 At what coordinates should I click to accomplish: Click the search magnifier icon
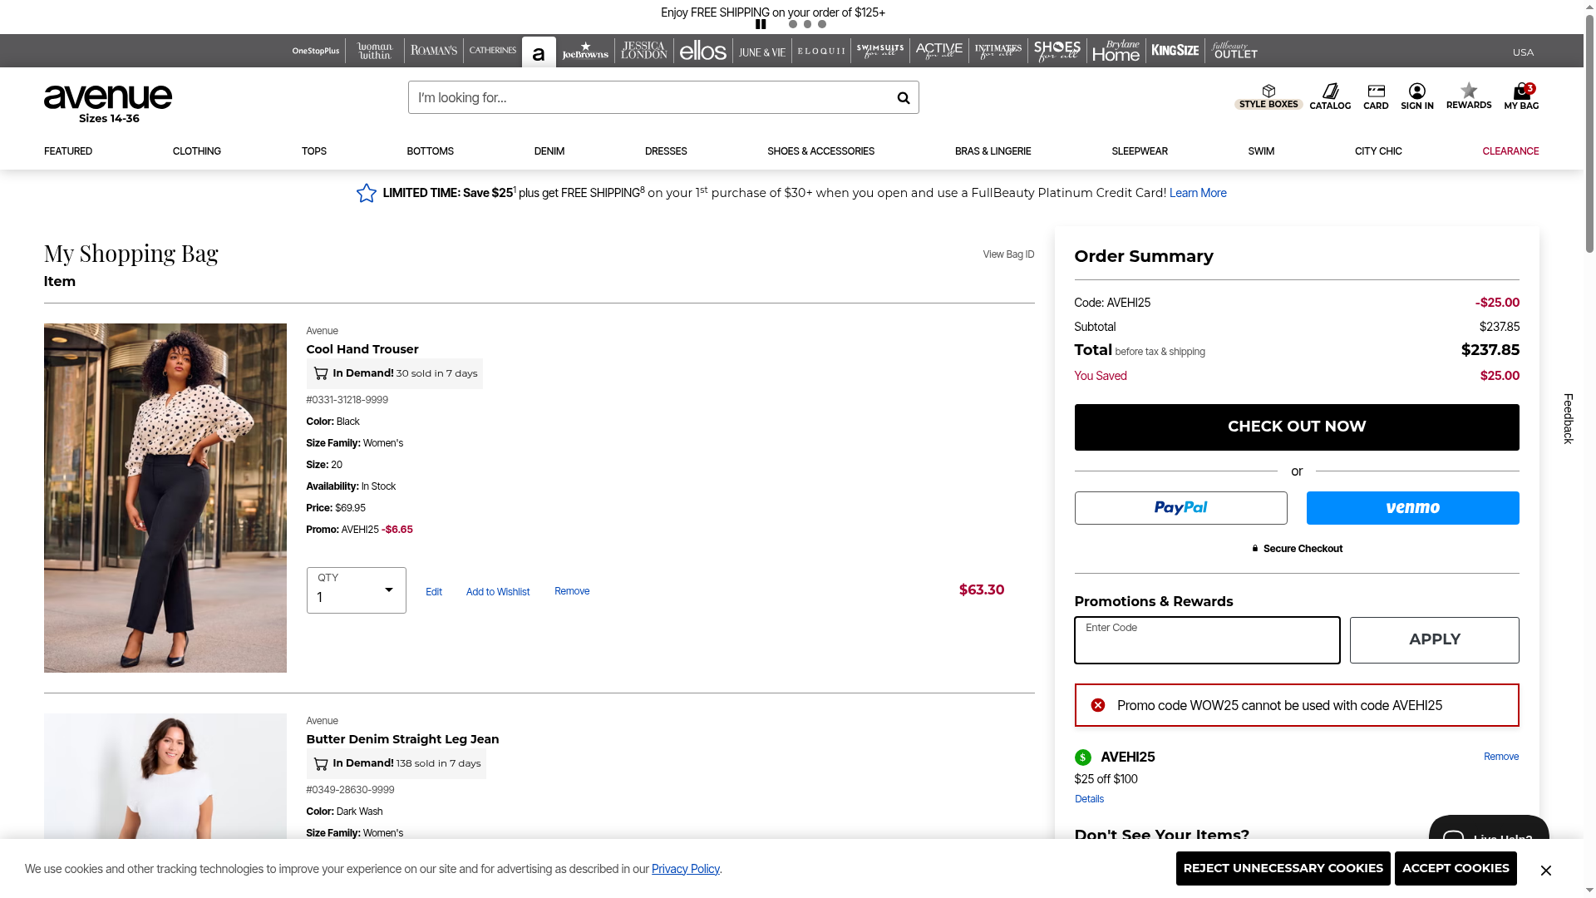coord(903,98)
